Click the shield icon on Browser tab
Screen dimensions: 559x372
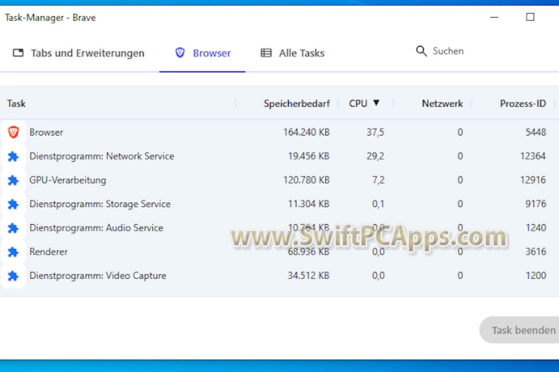coord(180,53)
